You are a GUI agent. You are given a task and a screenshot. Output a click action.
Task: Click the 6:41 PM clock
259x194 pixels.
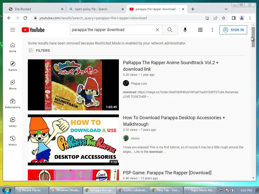(246, 190)
